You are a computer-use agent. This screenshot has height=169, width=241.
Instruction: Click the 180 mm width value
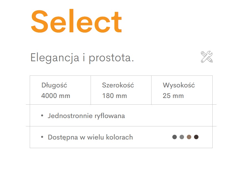115,96
